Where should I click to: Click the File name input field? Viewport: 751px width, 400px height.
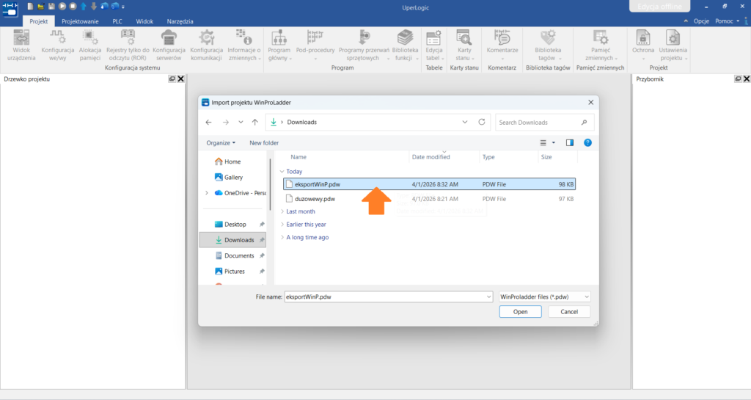(388, 297)
